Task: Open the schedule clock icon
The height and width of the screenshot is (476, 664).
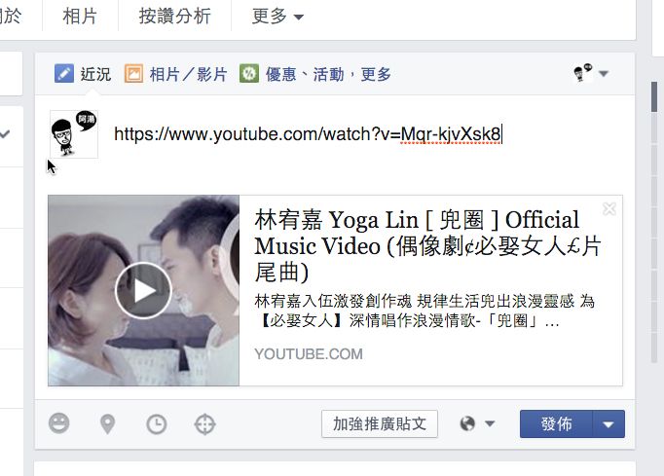Action: [x=156, y=423]
